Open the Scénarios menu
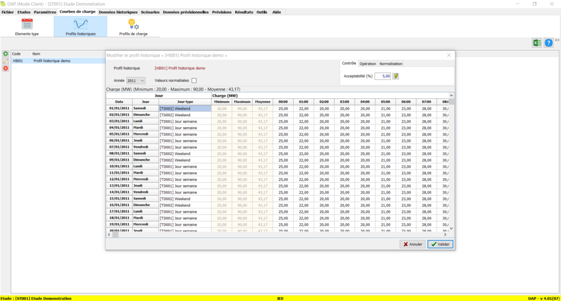Screen dimensions: 561x301 pos(150,12)
